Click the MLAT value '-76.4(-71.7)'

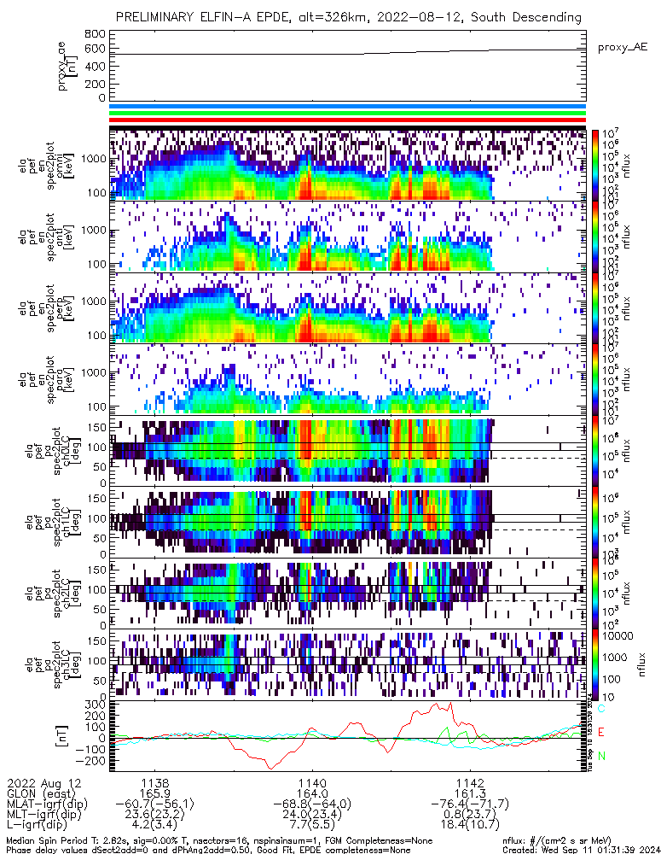coord(469,804)
